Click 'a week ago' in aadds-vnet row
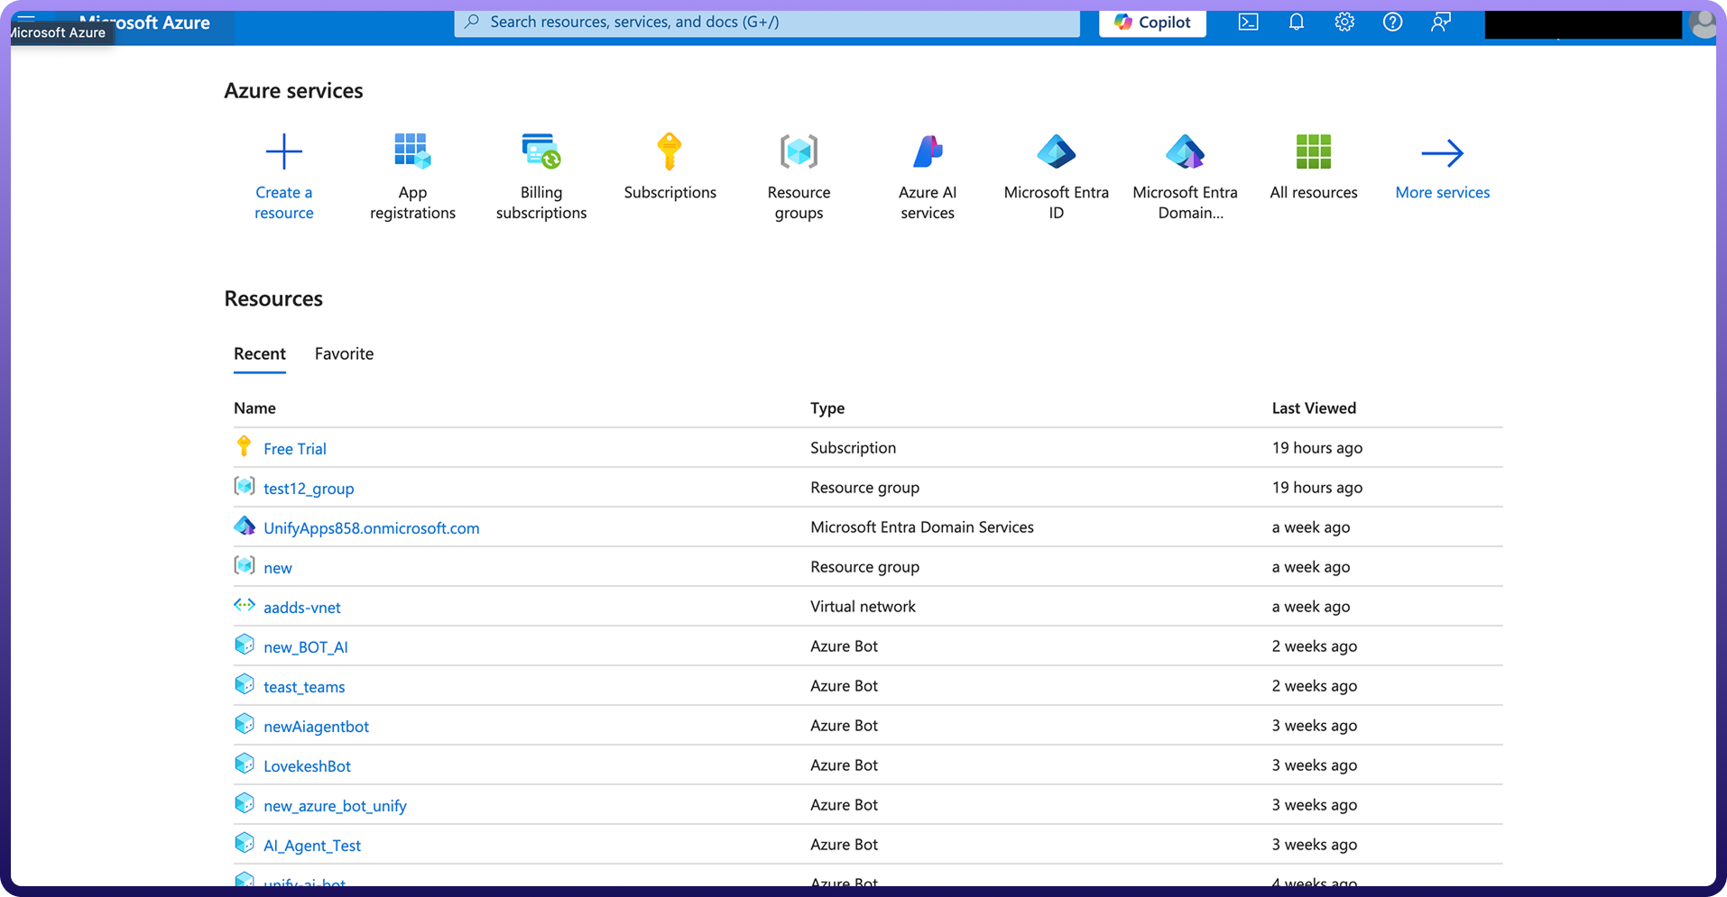This screenshot has width=1727, height=897. click(x=1311, y=607)
